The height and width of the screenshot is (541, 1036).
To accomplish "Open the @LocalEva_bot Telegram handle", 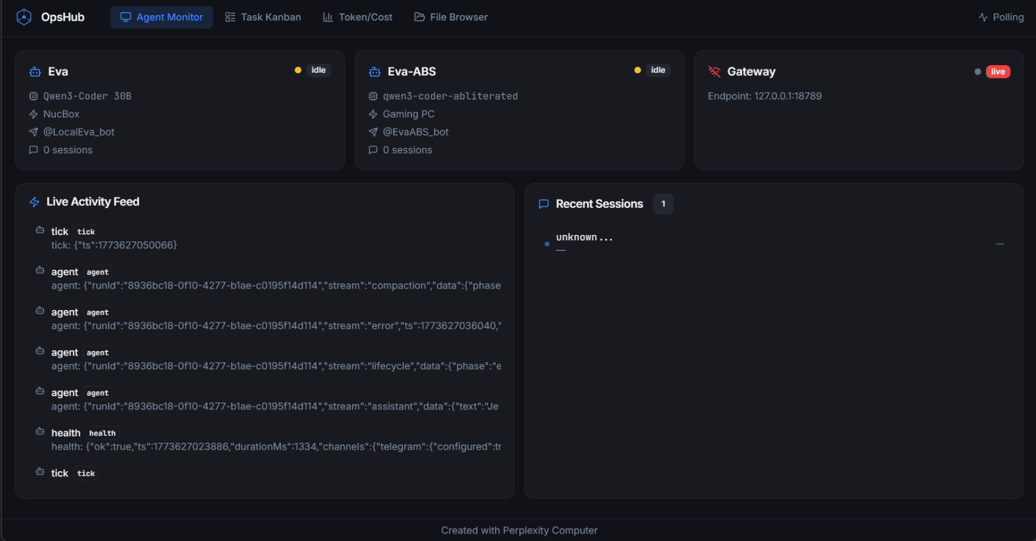I will (x=79, y=132).
